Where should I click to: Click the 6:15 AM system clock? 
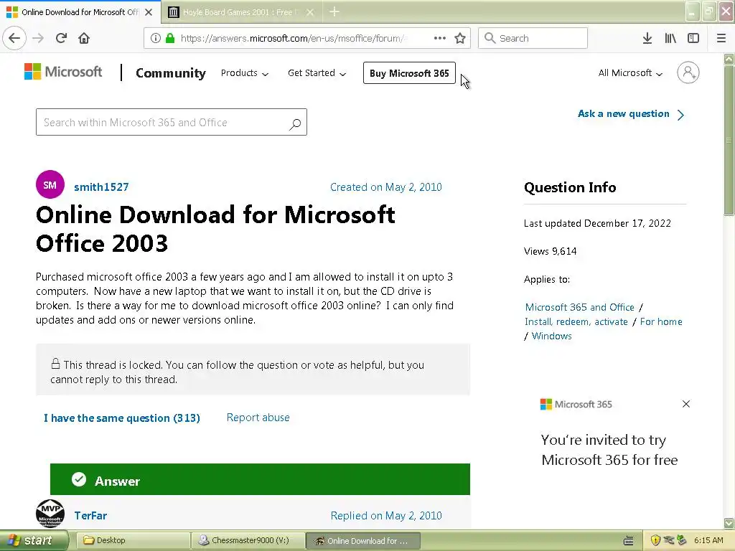[708, 540]
